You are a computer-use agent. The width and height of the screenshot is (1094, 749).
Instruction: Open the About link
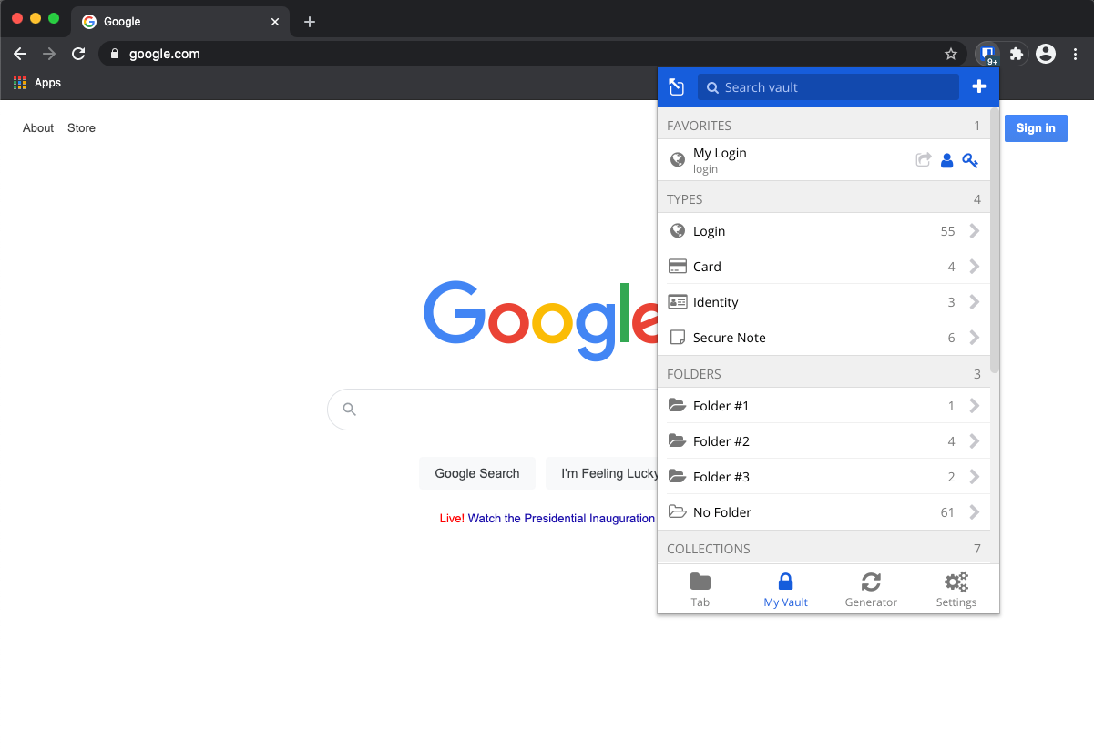click(x=38, y=128)
